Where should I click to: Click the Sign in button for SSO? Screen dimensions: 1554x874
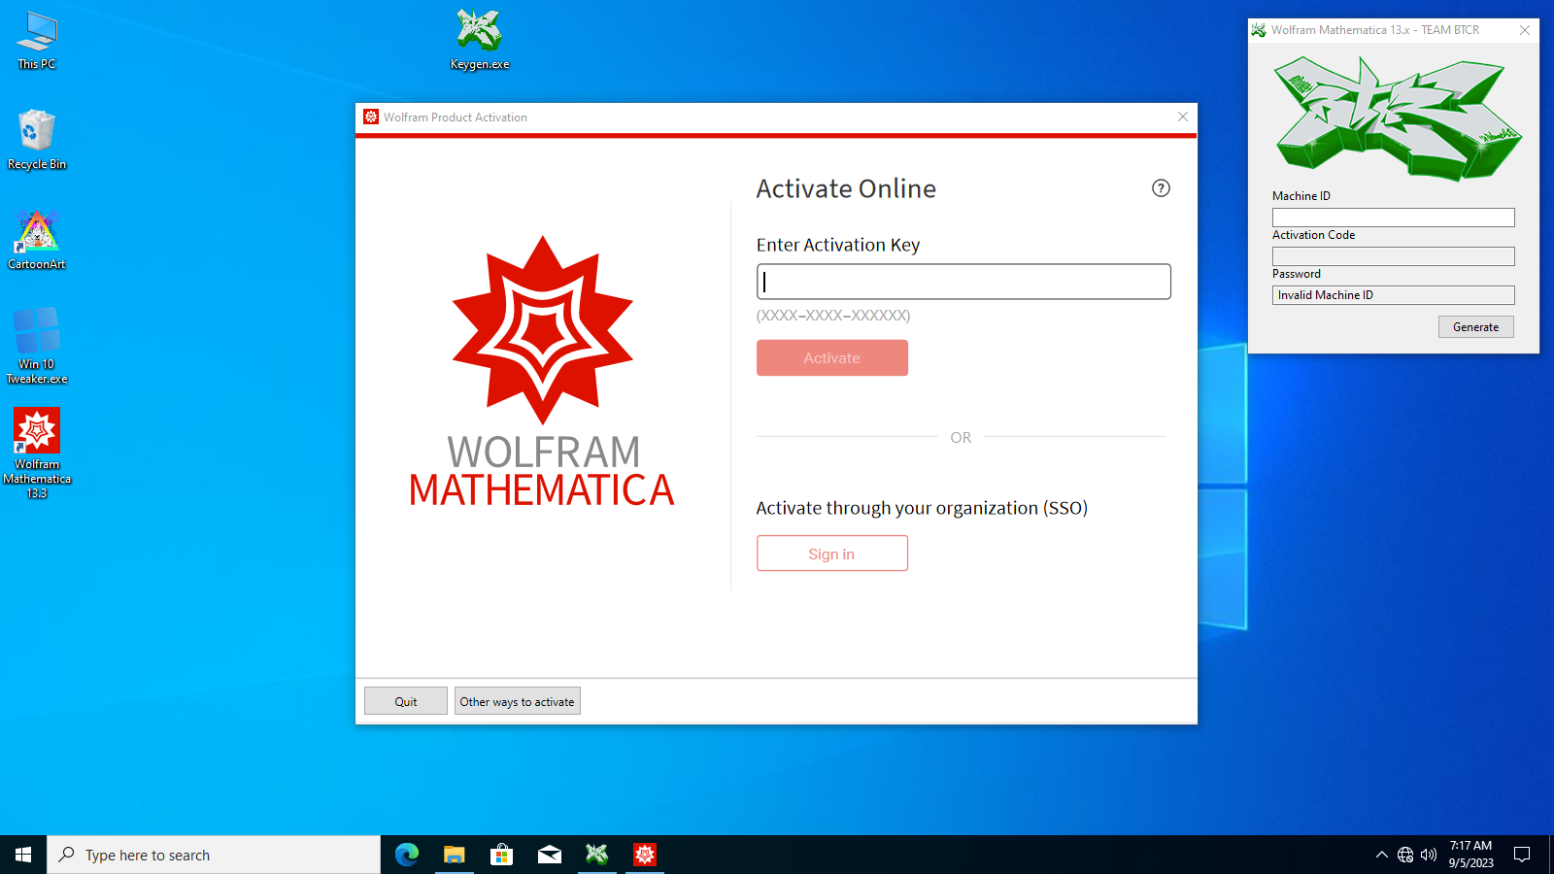pos(832,554)
